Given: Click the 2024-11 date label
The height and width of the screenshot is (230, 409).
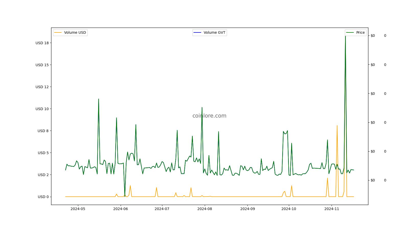Looking at the screenshot, I should 332,209.
